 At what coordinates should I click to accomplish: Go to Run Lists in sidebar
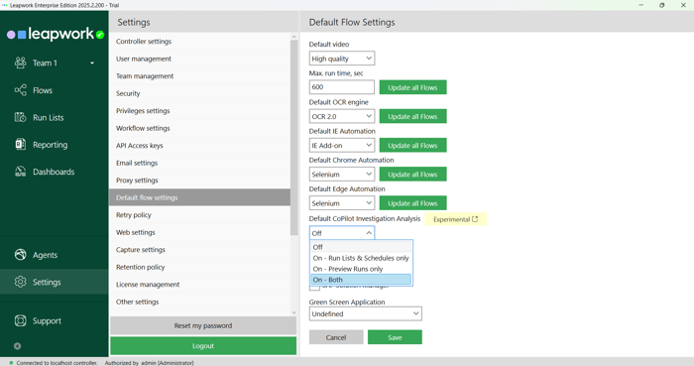click(49, 117)
